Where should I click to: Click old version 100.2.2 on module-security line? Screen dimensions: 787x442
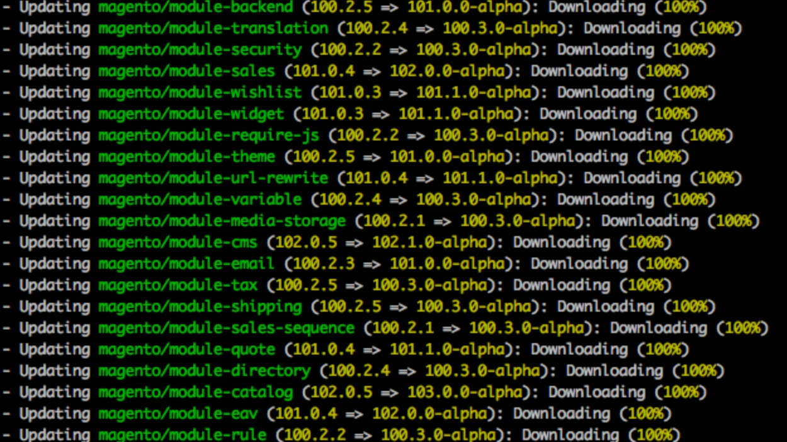point(350,50)
